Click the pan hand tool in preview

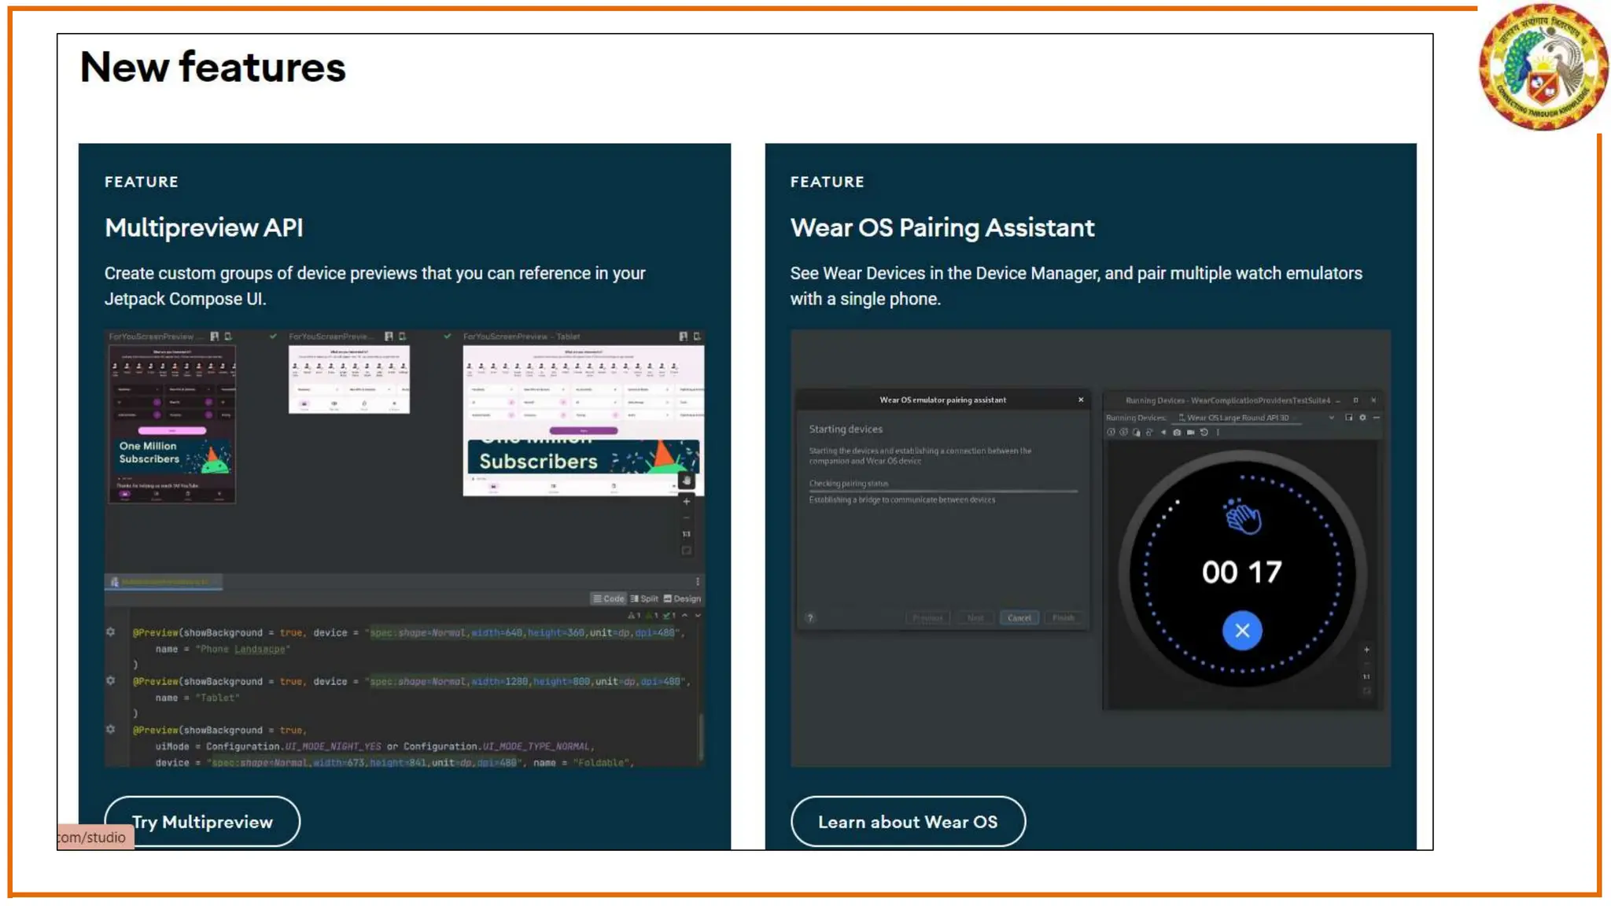(x=686, y=481)
